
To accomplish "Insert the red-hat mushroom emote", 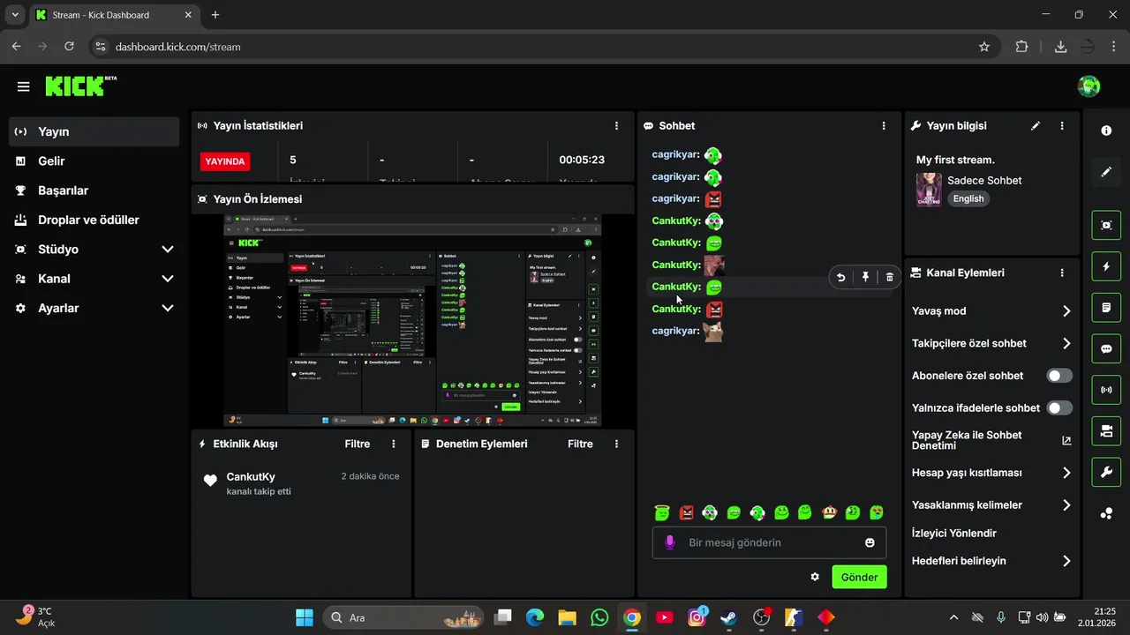I will click(x=829, y=512).
